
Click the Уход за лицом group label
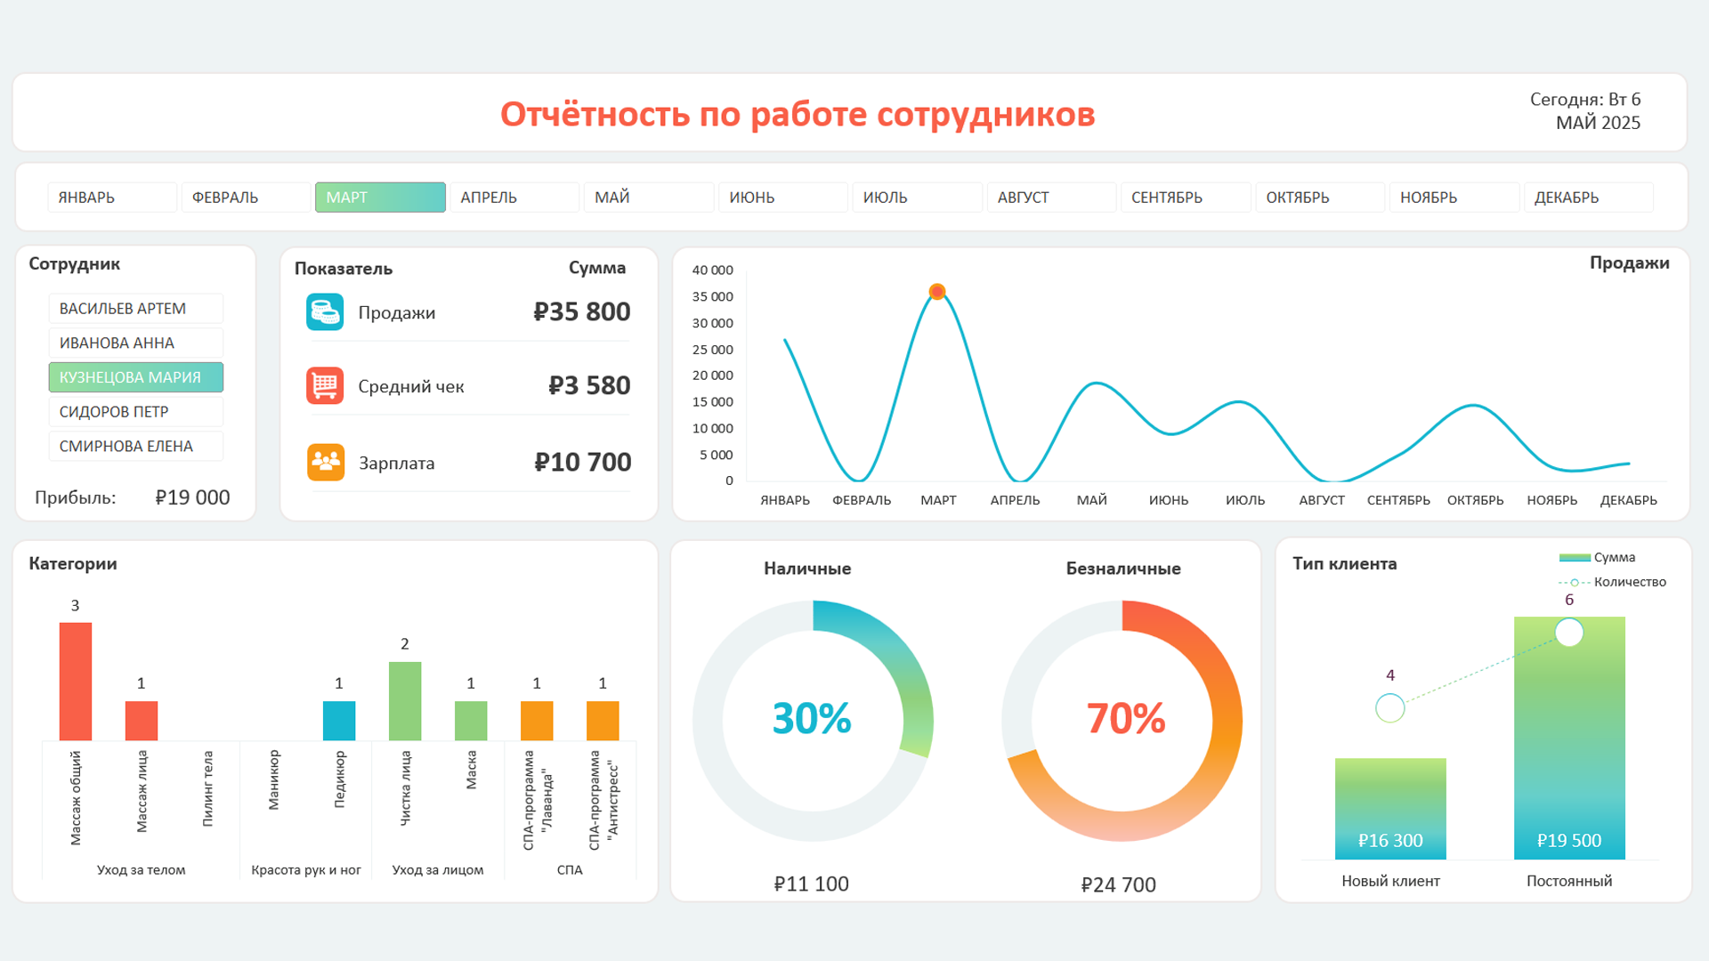438,869
